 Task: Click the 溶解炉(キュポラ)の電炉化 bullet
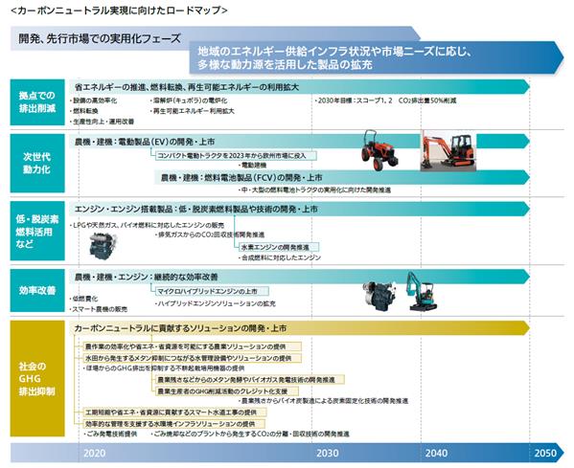[x=188, y=100]
